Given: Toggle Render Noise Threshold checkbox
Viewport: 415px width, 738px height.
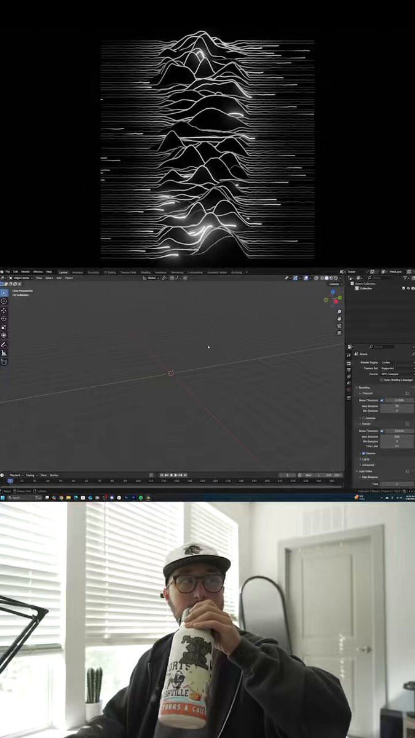Looking at the screenshot, I should click(x=382, y=431).
